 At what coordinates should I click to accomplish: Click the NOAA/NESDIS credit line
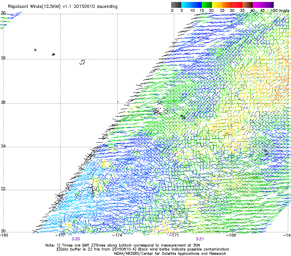[x=170, y=254]
